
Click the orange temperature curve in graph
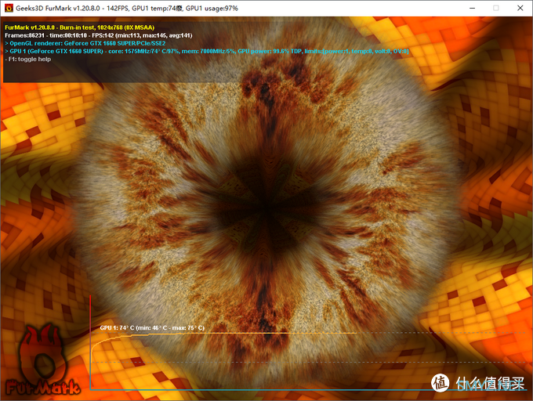(224, 334)
